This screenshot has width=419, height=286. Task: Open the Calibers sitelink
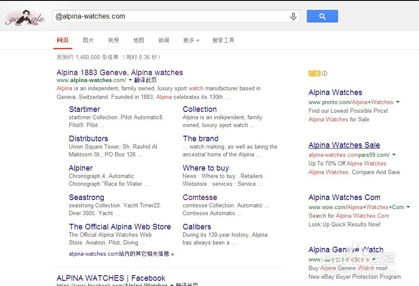pos(197,226)
